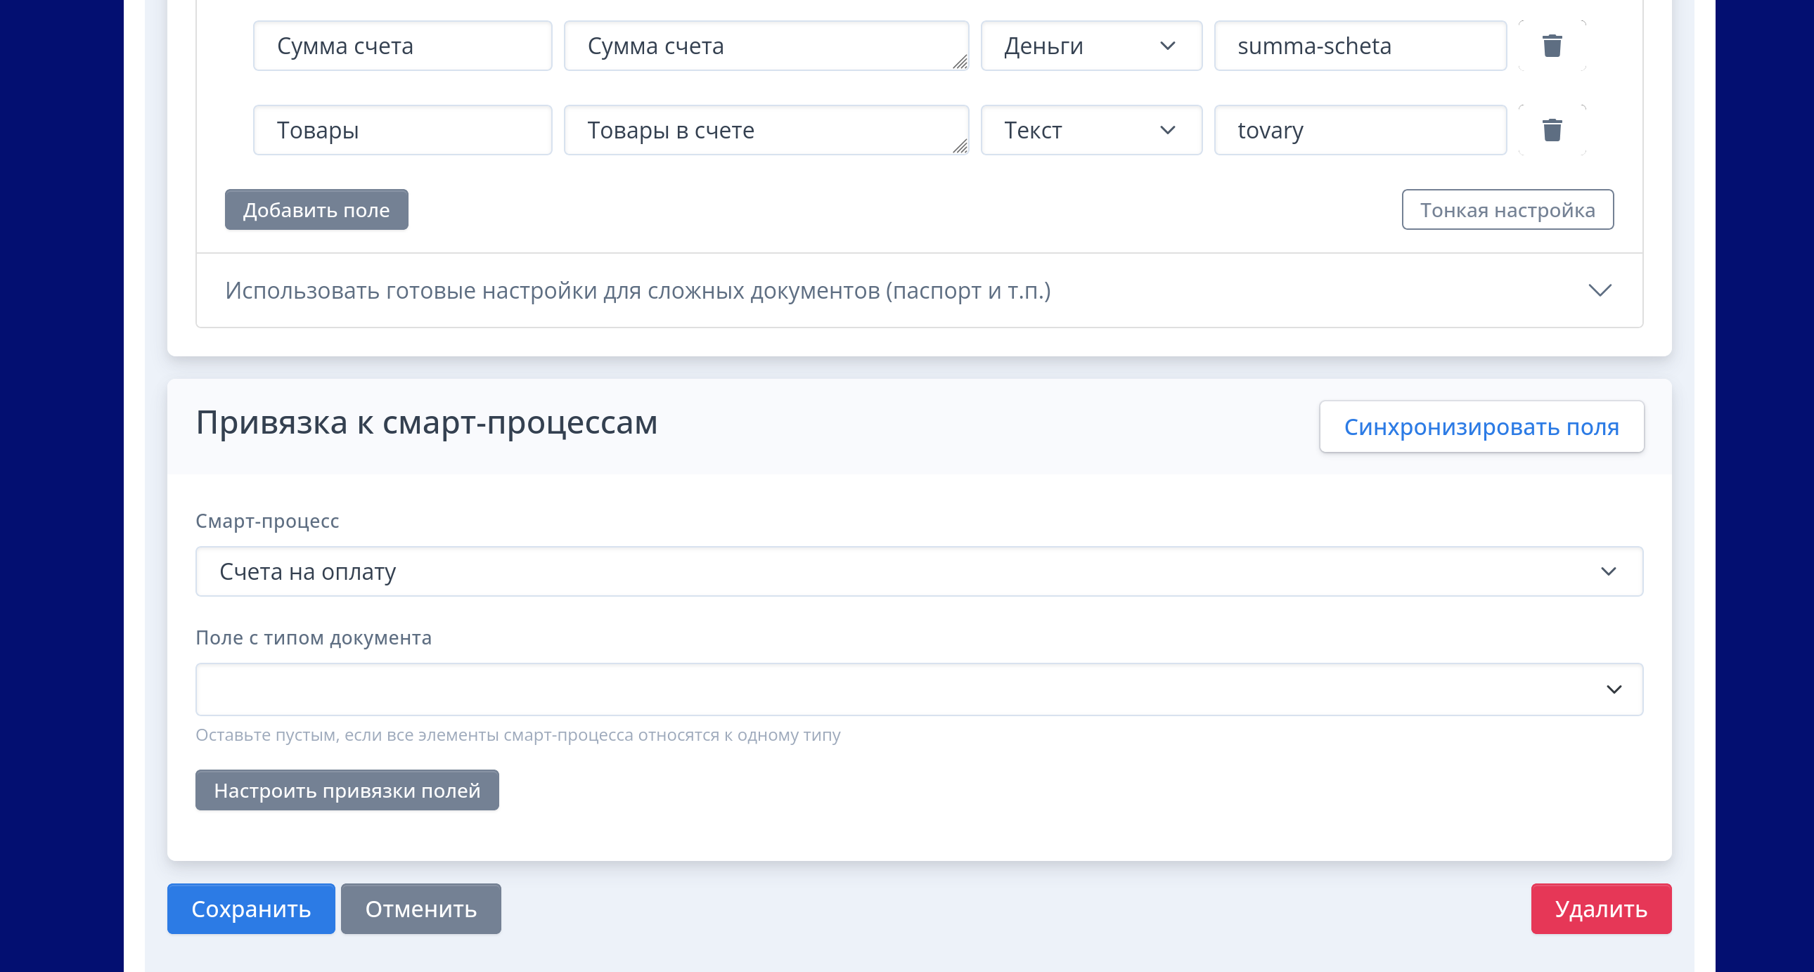Open Тонкая настройка
Screen dimensions: 1814x972
click(1507, 209)
